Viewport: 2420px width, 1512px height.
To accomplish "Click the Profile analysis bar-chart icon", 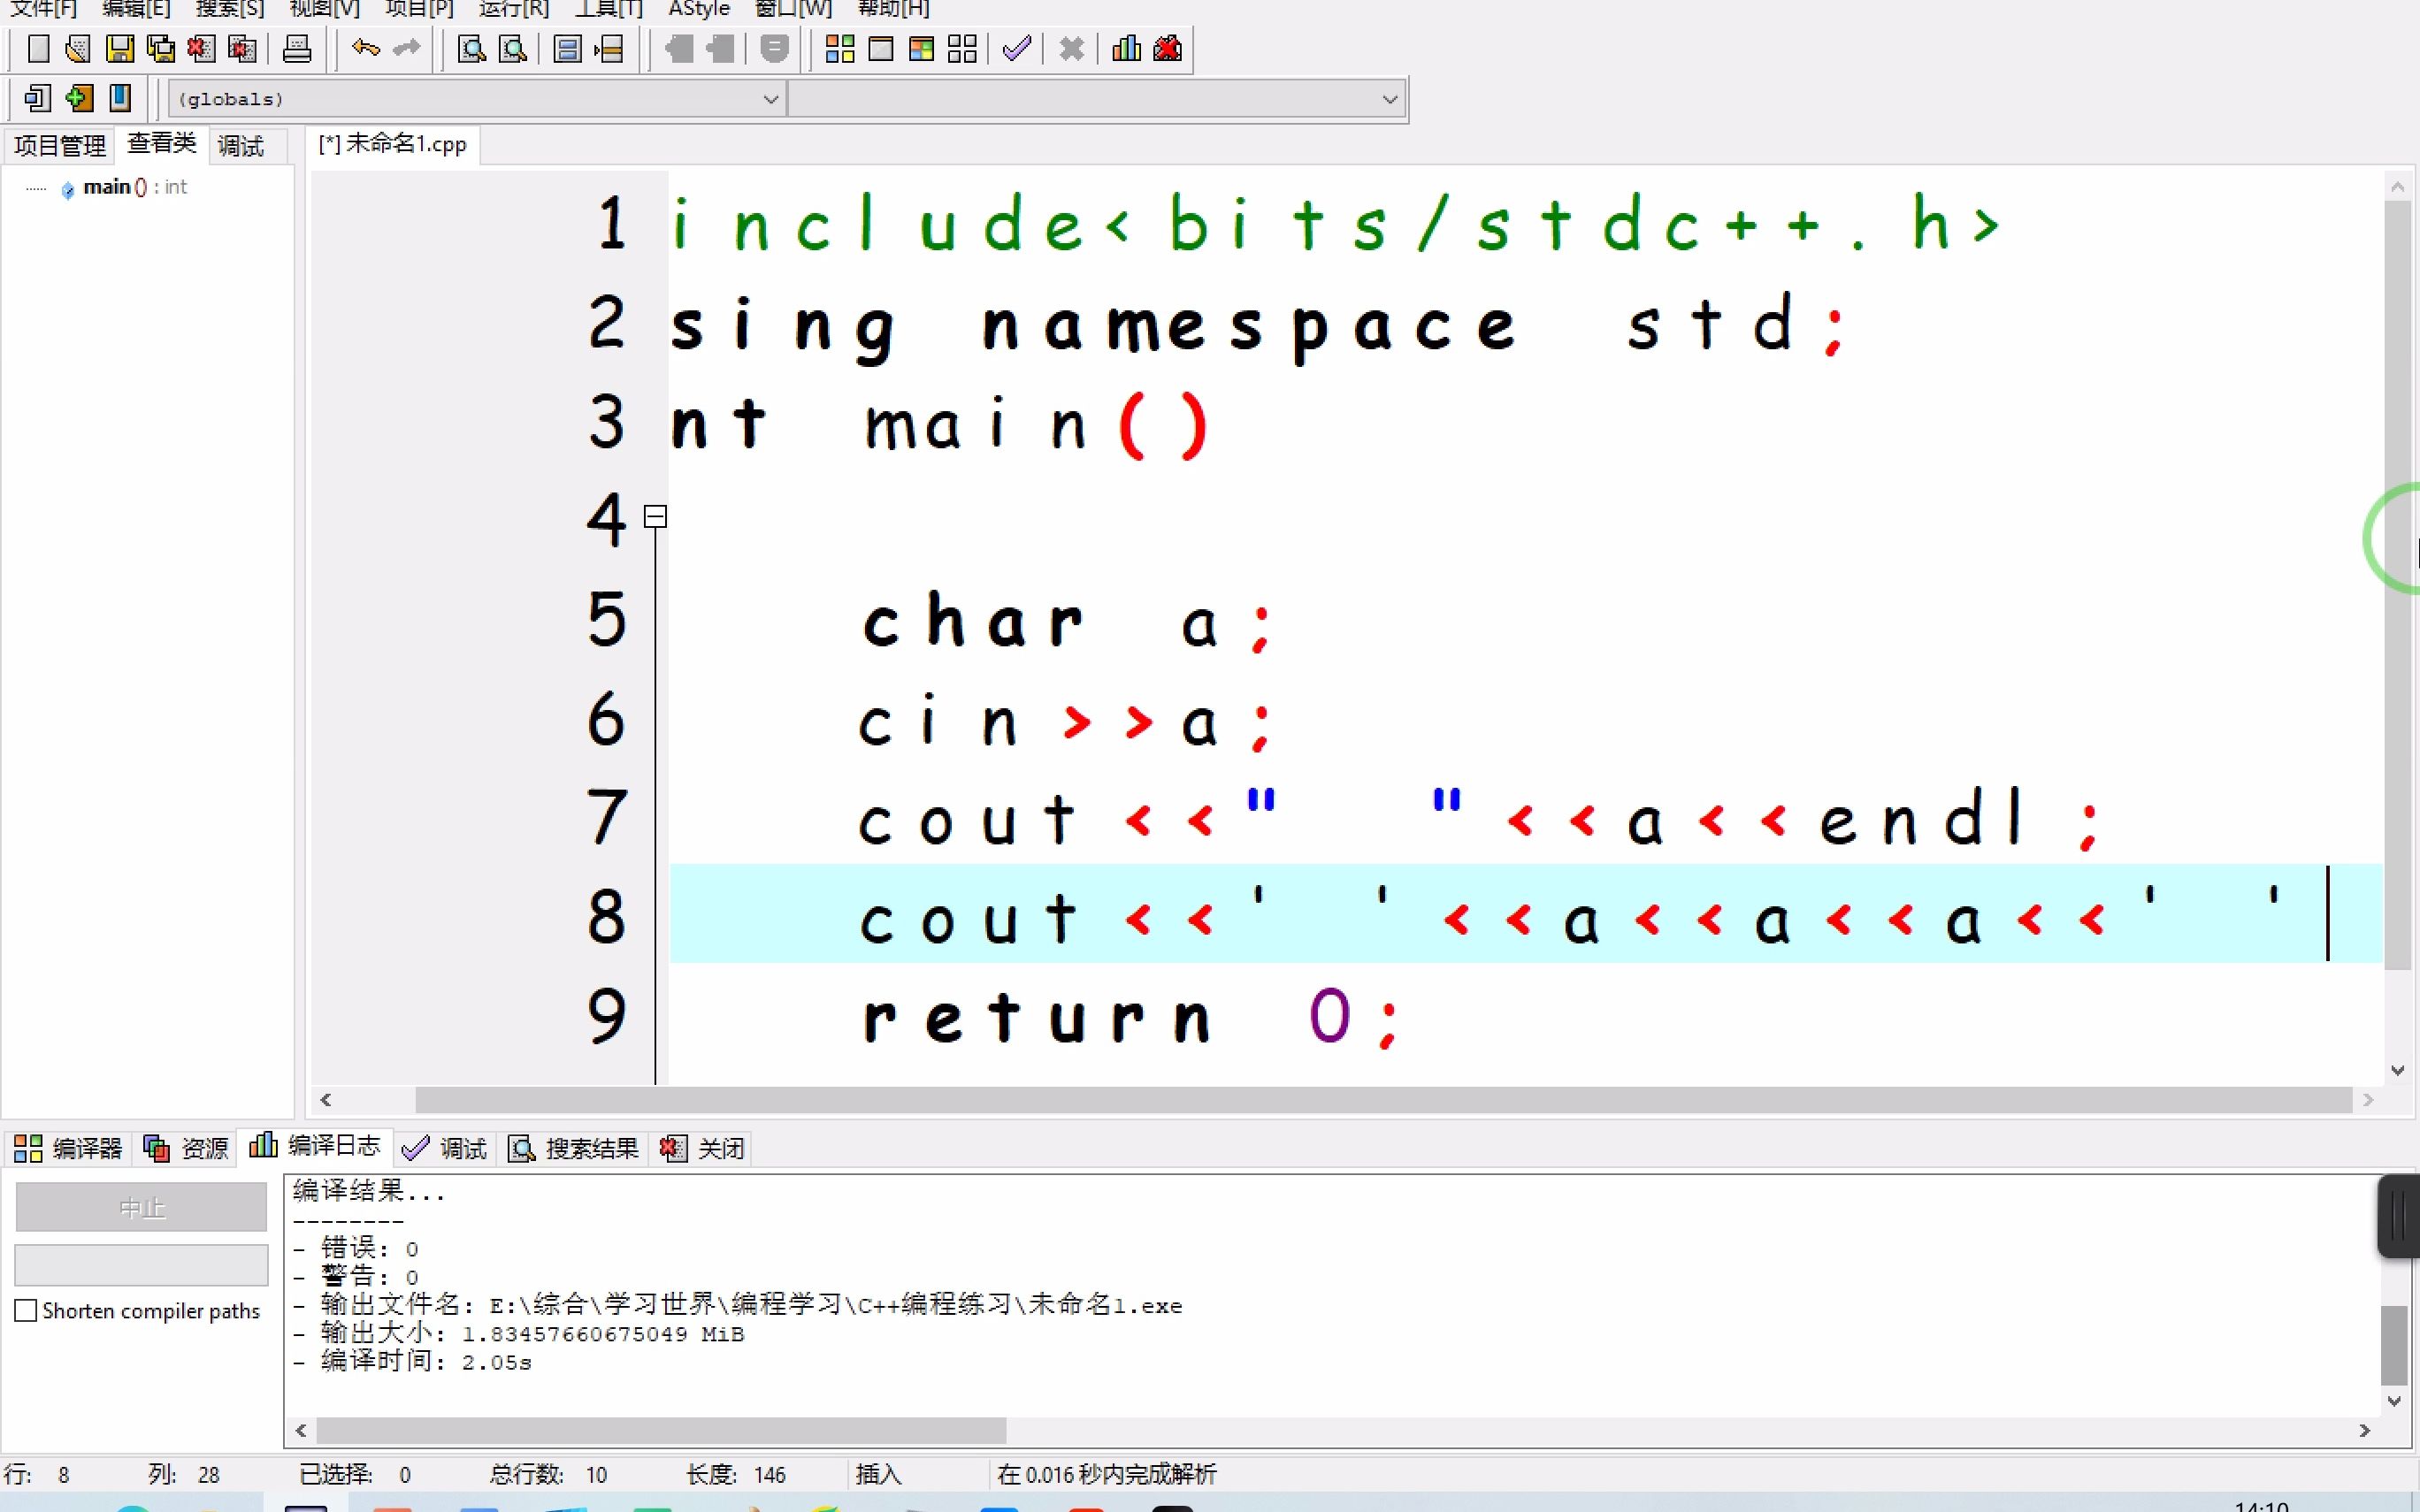I will click(1126, 48).
